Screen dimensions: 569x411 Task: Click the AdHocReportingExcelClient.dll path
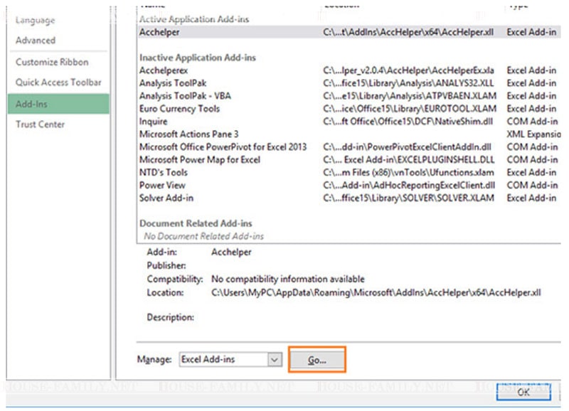(409, 185)
